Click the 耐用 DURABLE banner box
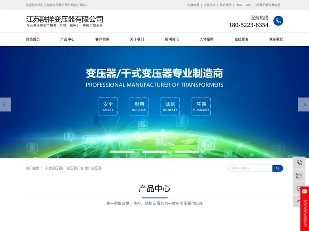This screenshot has width=309, height=231. point(139,107)
